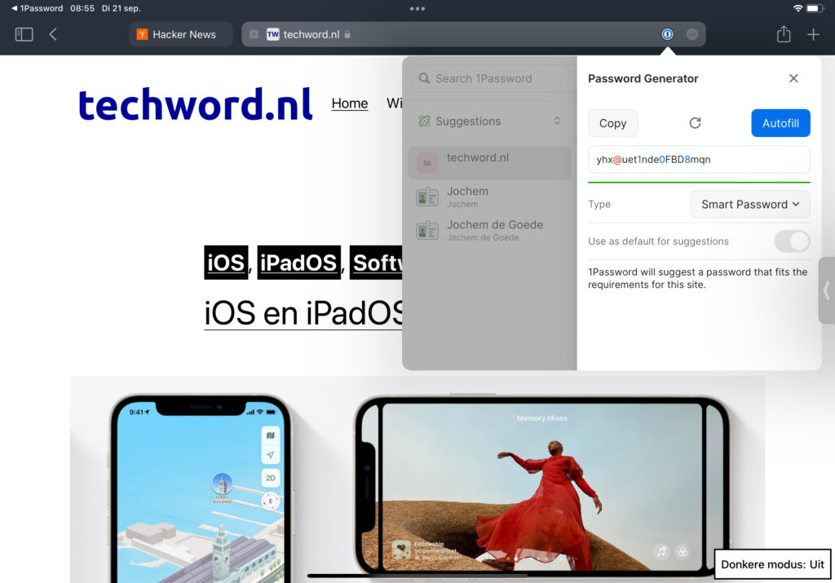Open the iPhone article hero image
Screen dimensions: 835x583
click(x=417, y=479)
